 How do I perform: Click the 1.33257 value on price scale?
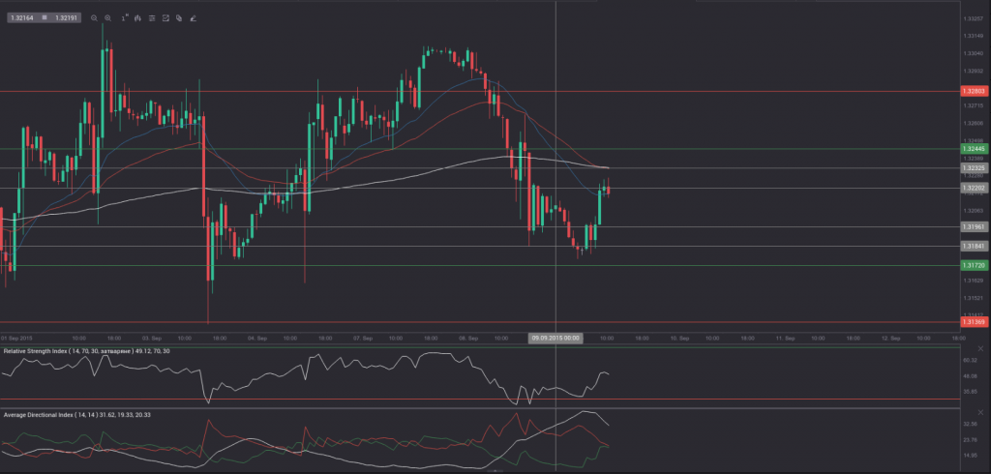972,18
